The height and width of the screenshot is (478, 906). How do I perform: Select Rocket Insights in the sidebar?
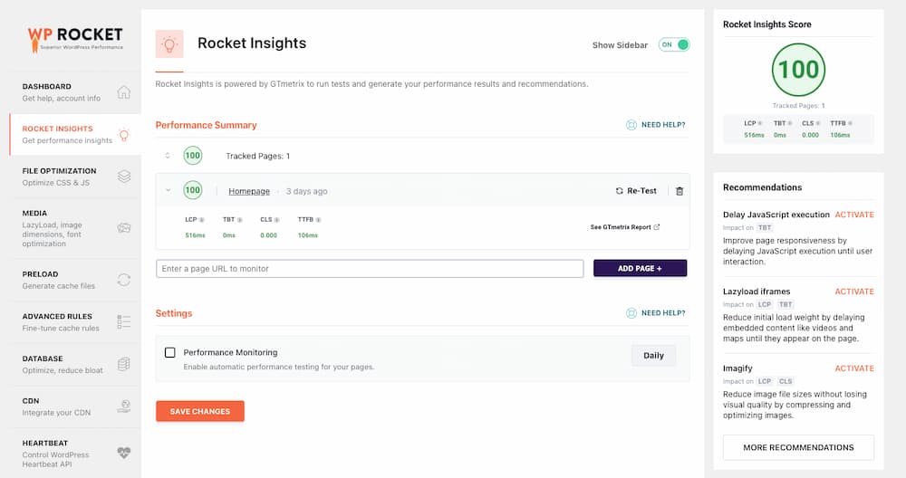pyautogui.click(x=75, y=135)
